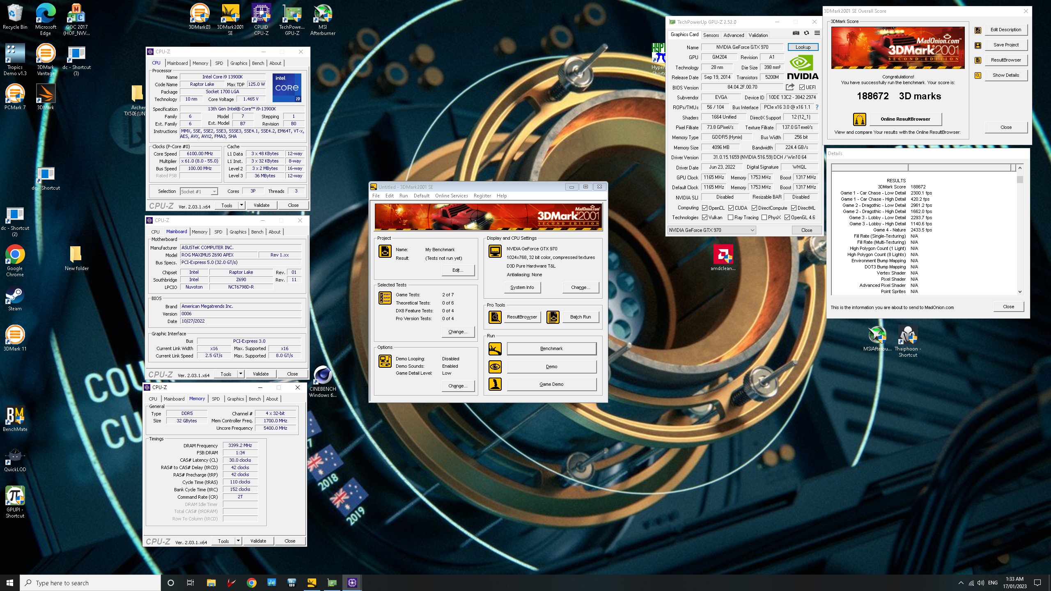The image size is (1051, 591).
Task: Click the Edit Description button
Action: pyautogui.click(x=1006, y=30)
